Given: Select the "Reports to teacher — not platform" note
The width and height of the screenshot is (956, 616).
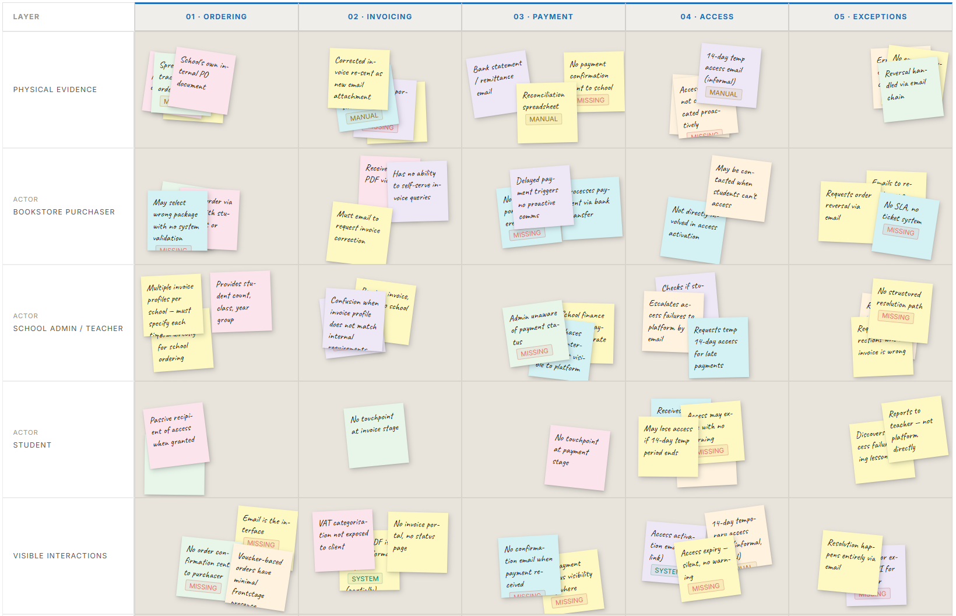Looking at the screenshot, I should (x=915, y=429).
